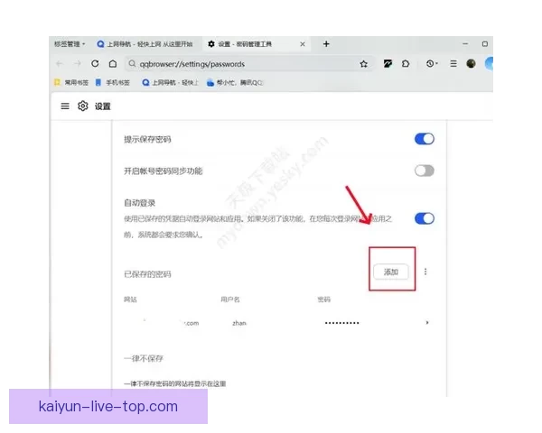Screen dimensions: 542x433
Task: Switch to the 上网导航 tab
Action: 145,44
